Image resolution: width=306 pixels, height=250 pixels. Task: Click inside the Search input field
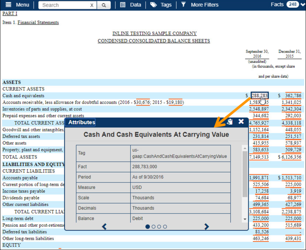63,5
